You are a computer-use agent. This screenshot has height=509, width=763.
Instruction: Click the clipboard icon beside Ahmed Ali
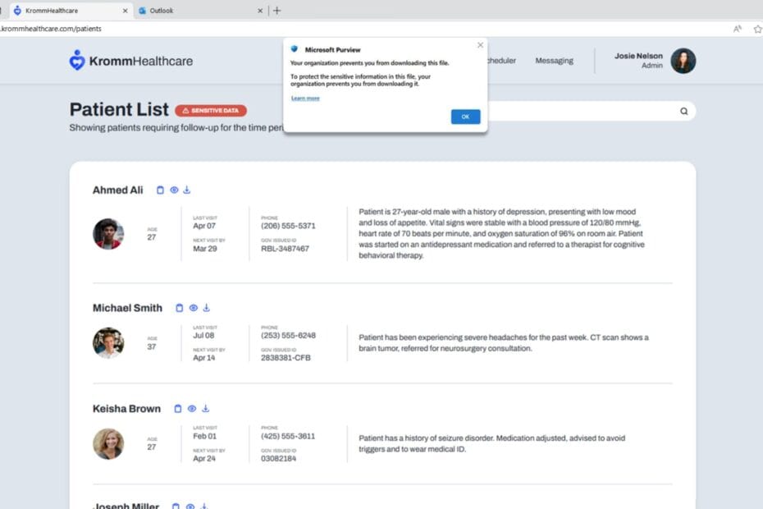coord(160,190)
